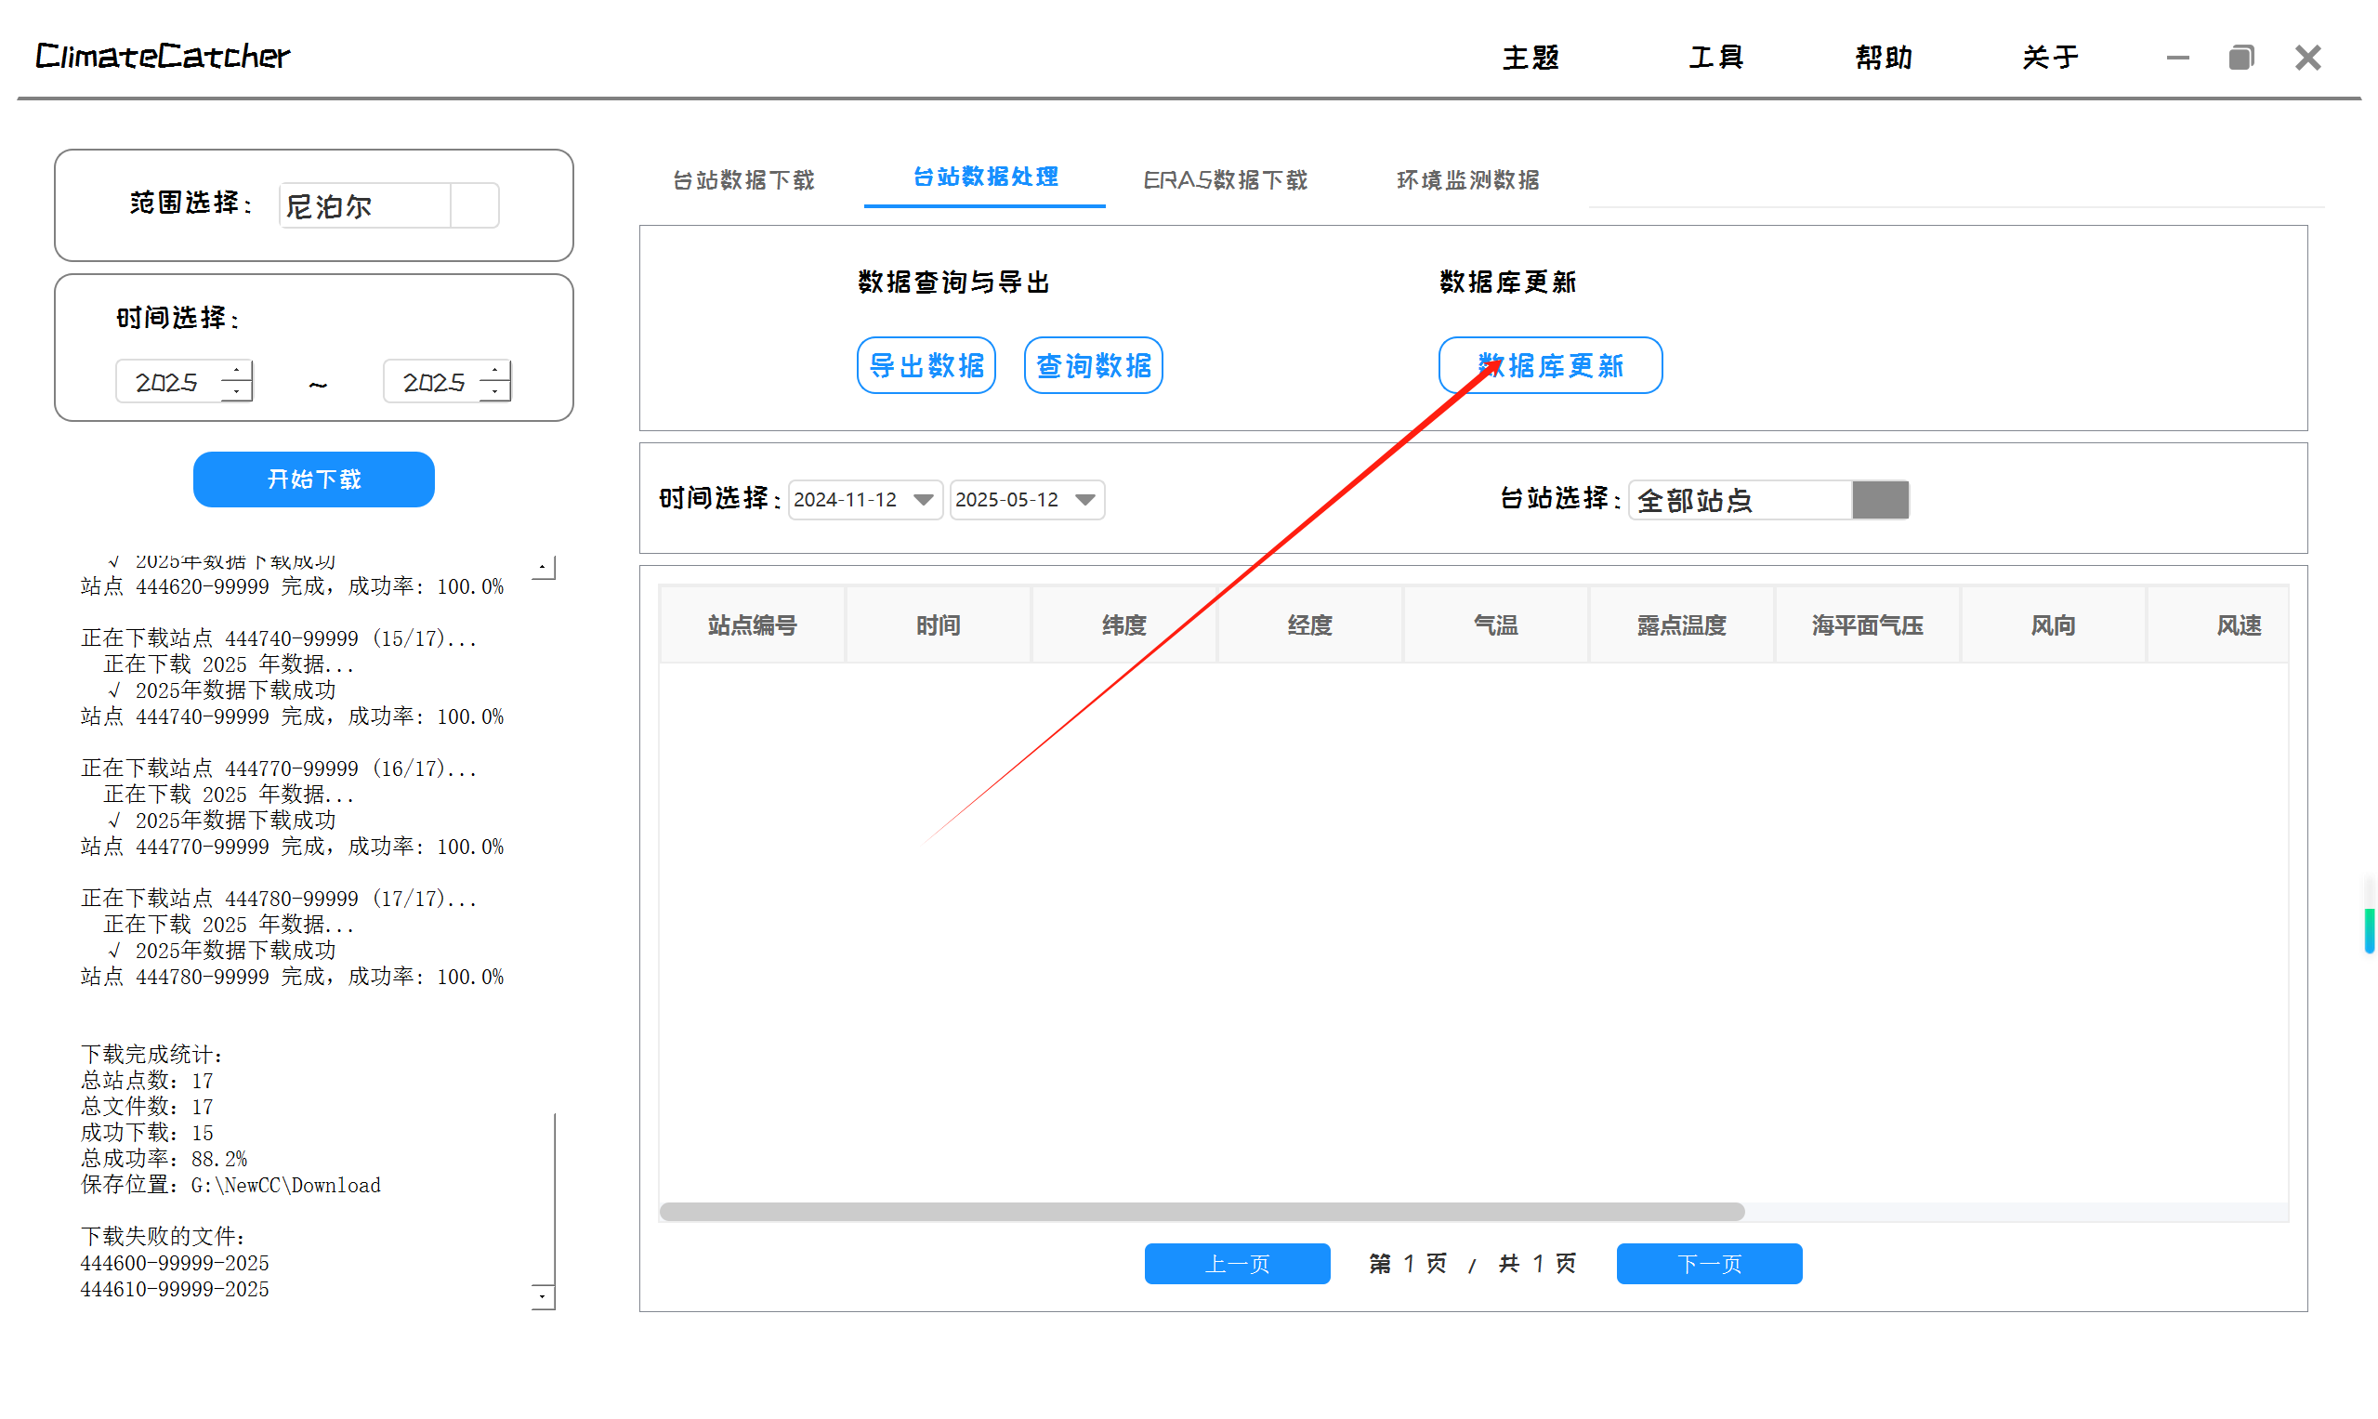Click the table horizontal scrollbar
This screenshot has width=2378, height=1419.
point(1202,1213)
